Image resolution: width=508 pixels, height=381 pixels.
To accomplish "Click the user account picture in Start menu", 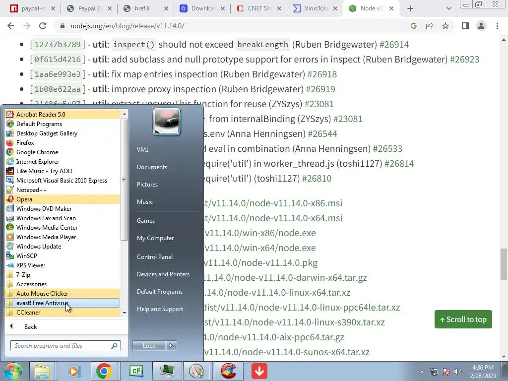I will pos(167,122).
